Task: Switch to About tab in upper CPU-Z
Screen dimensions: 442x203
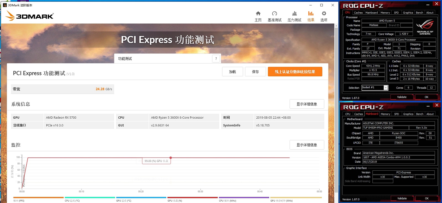Action: [x=430, y=13]
